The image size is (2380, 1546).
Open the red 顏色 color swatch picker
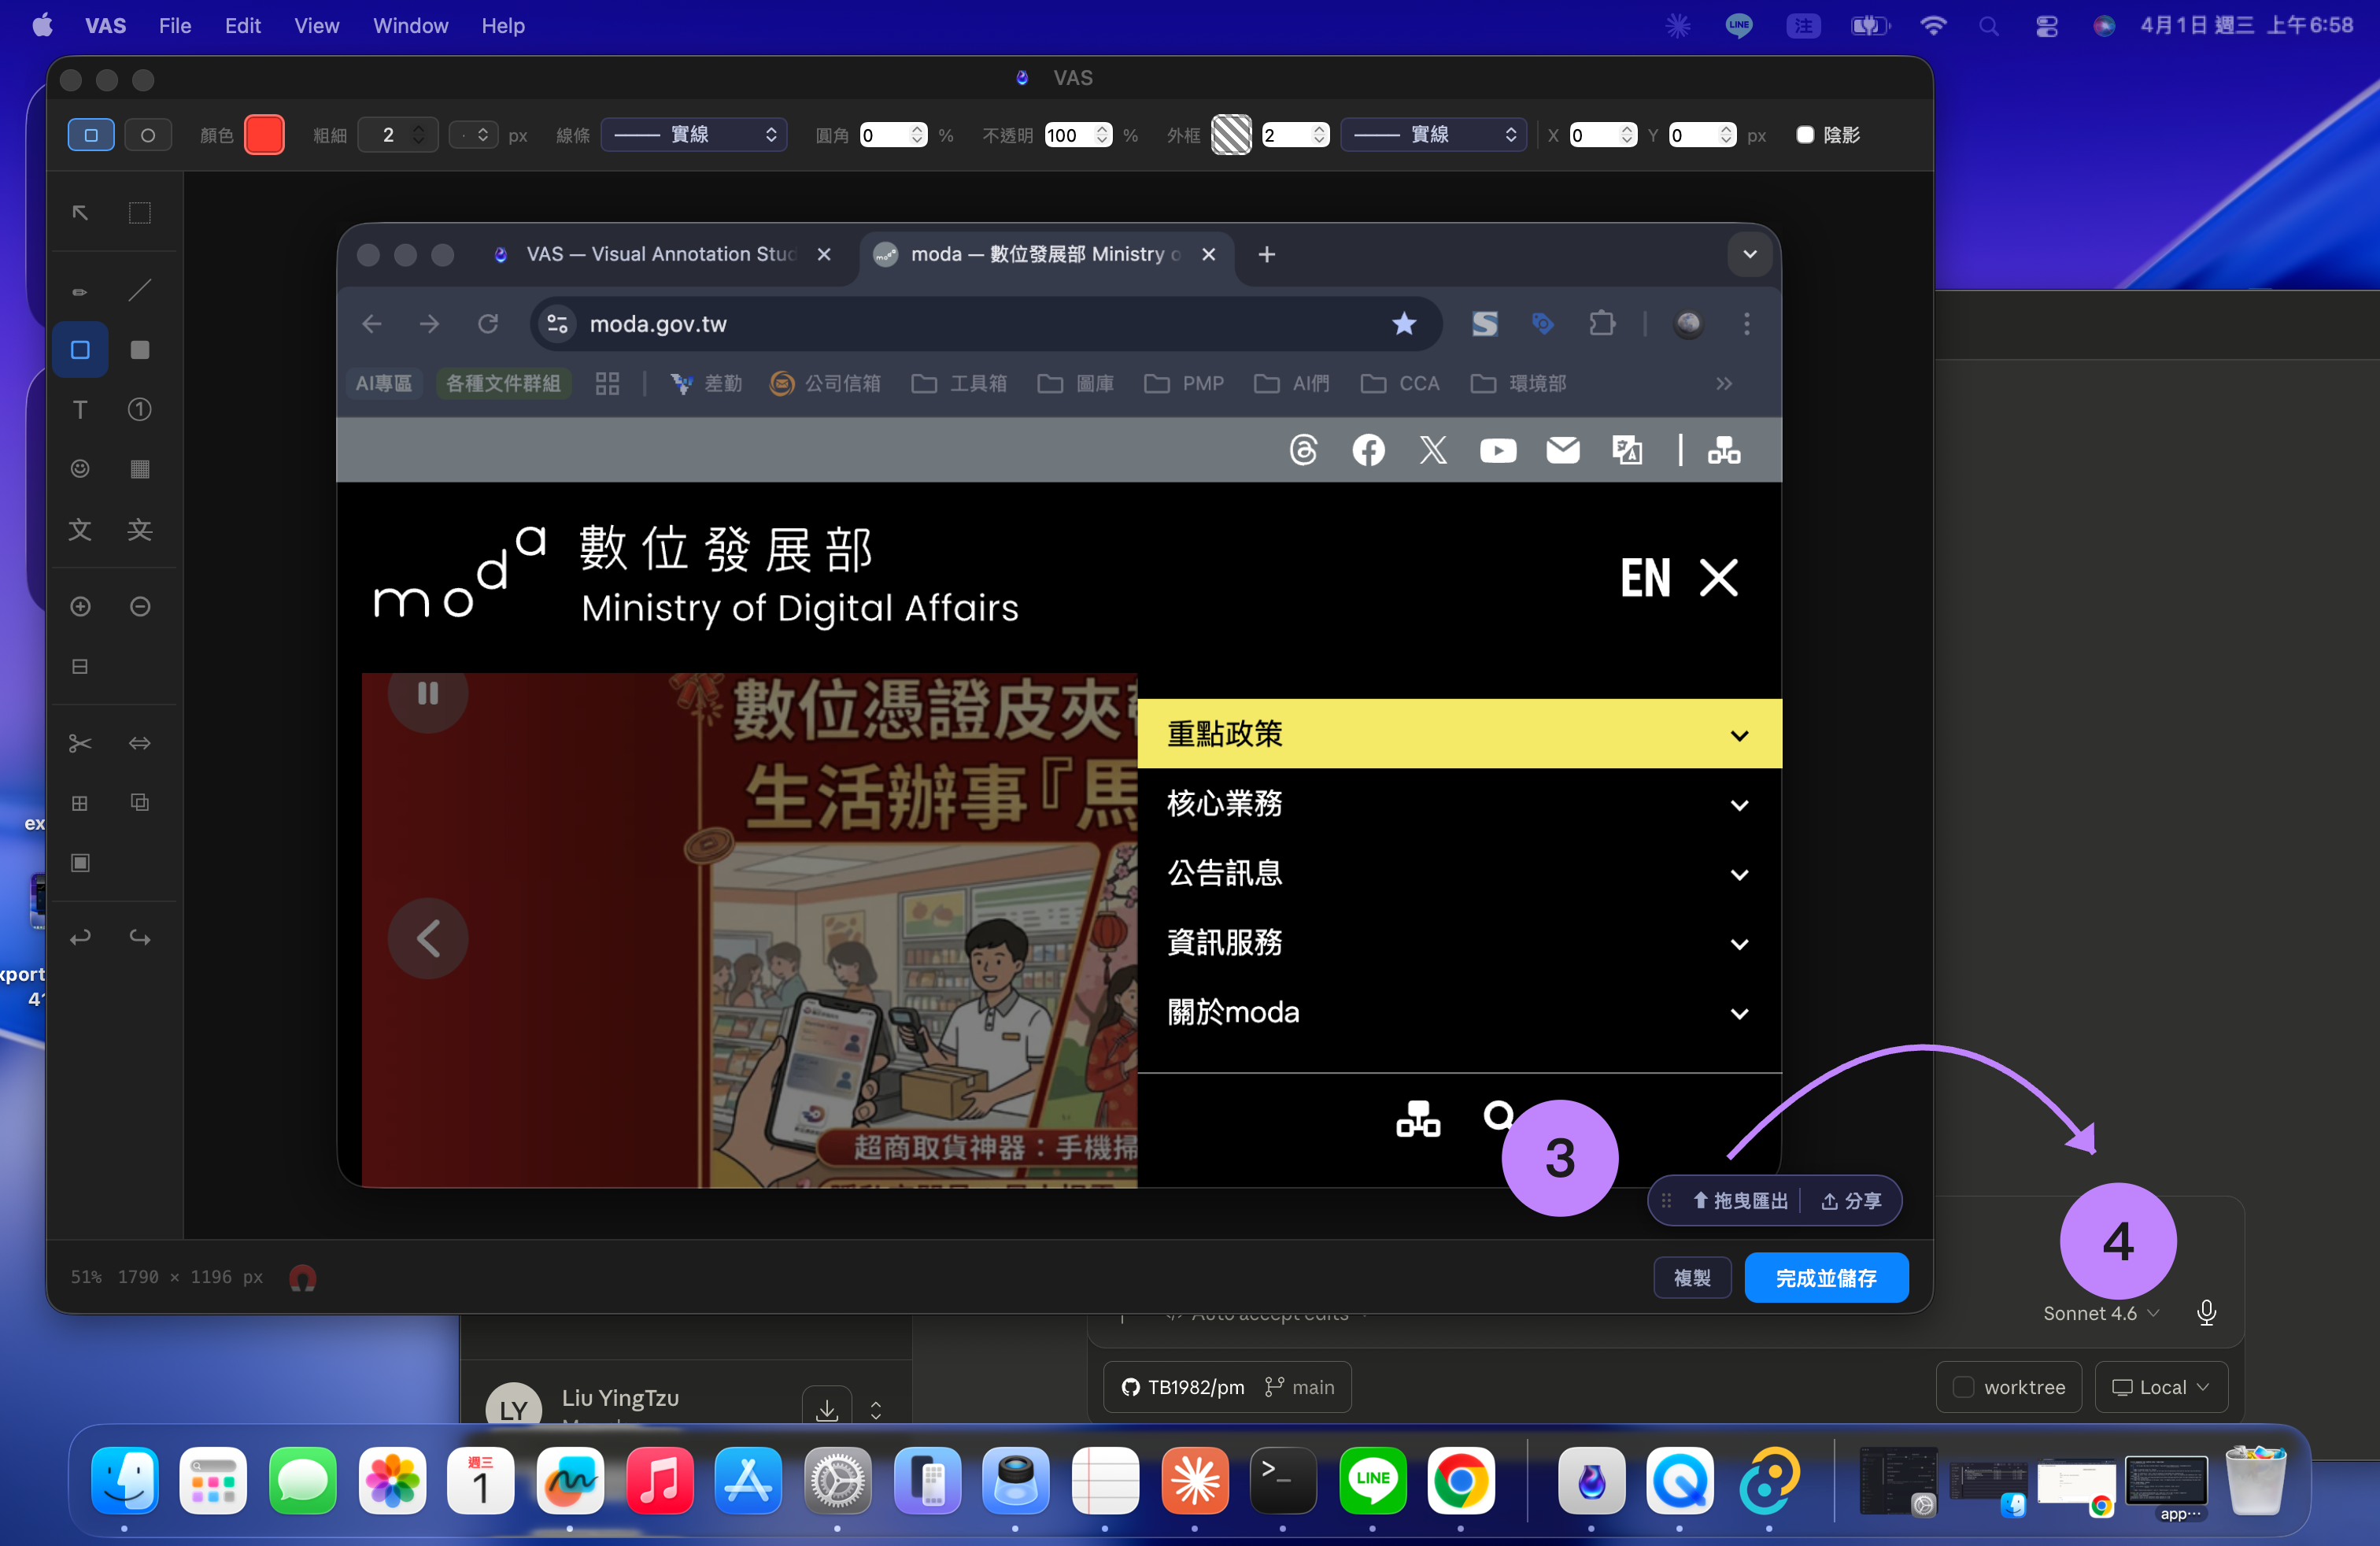coord(263,135)
